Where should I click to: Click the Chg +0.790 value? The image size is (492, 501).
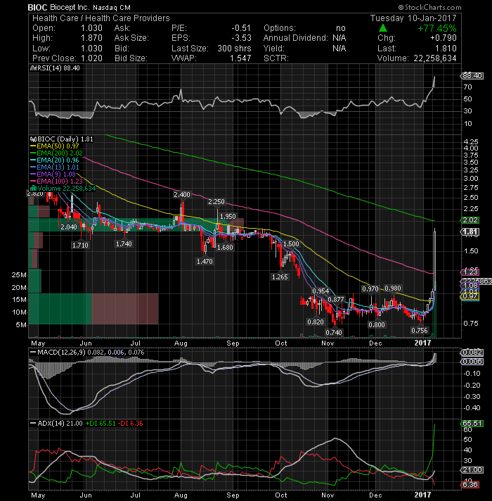click(444, 38)
